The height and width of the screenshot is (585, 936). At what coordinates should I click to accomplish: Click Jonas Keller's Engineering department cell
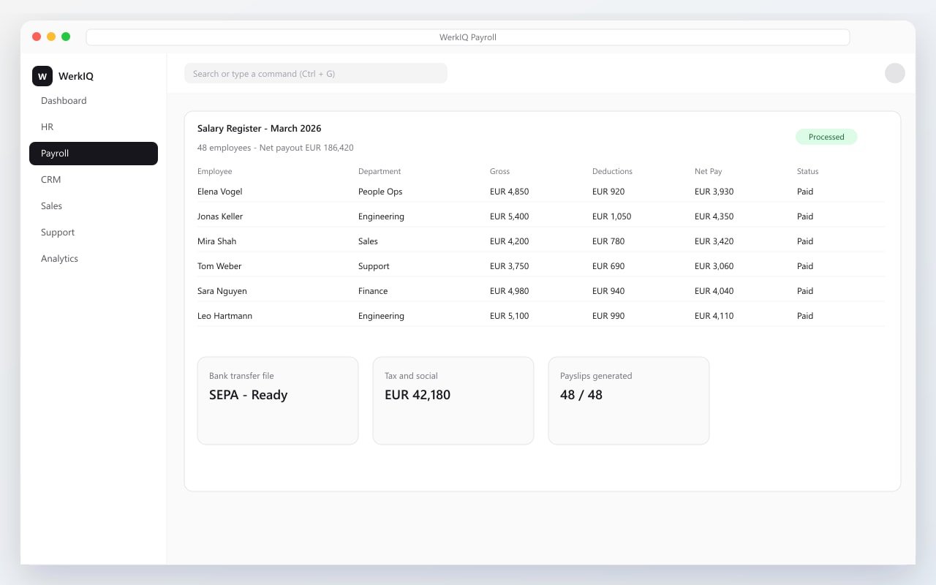[x=381, y=216]
